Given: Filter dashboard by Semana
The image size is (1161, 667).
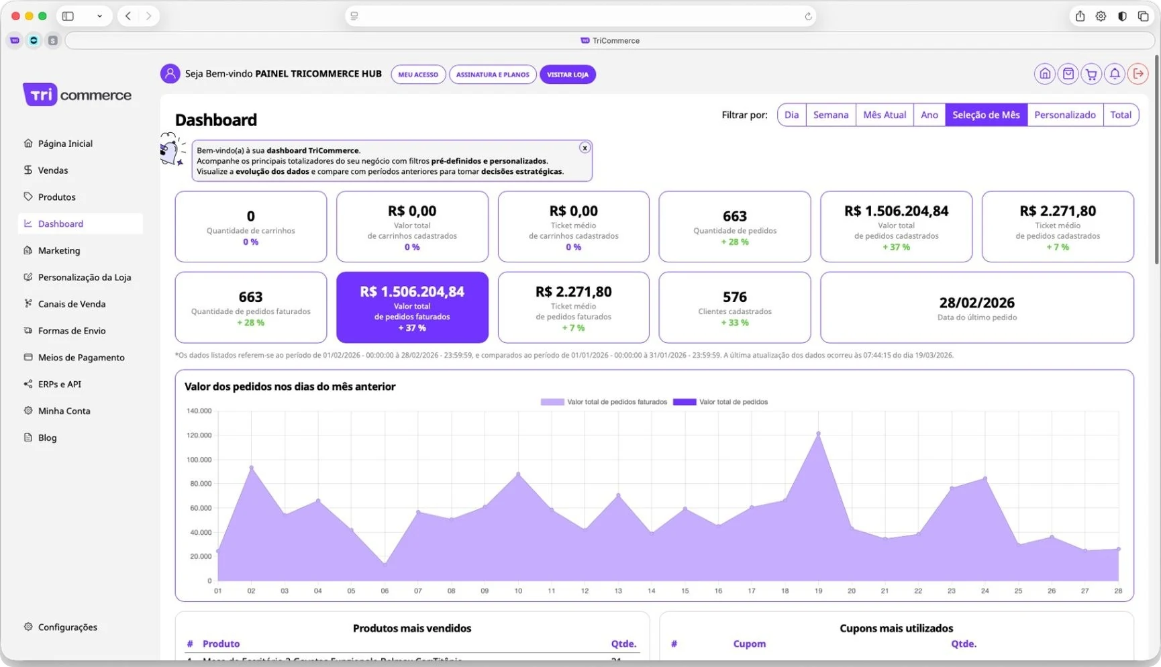Looking at the screenshot, I should 831,115.
